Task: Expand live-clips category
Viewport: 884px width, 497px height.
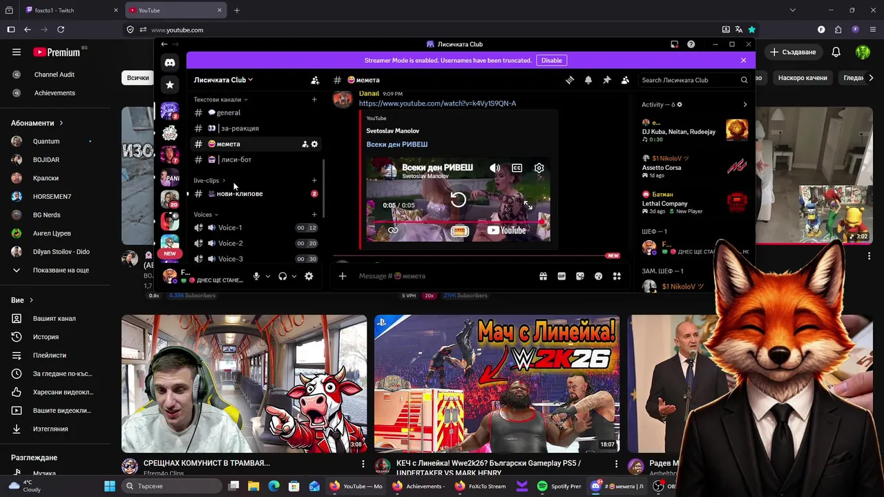Action: [209, 180]
